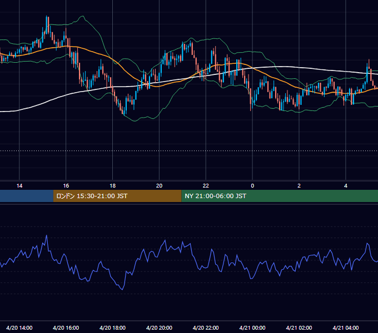This screenshot has height=333, width=378.
Task: Click the NY 21:00-06:00 JST session bar
Action: [x=280, y=196]
